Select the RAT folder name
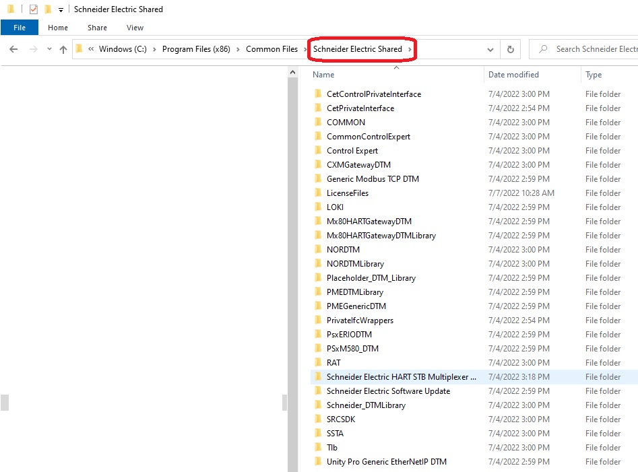The height and width of the screenshot is (472, 638). (x=333, y=363)
